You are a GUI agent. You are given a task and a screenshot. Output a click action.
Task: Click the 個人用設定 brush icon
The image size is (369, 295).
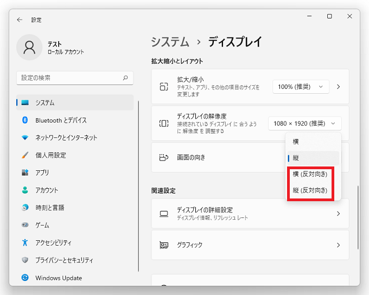25,155
